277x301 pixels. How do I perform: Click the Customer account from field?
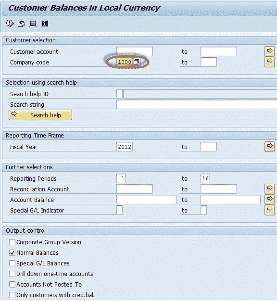click(135, 51)
